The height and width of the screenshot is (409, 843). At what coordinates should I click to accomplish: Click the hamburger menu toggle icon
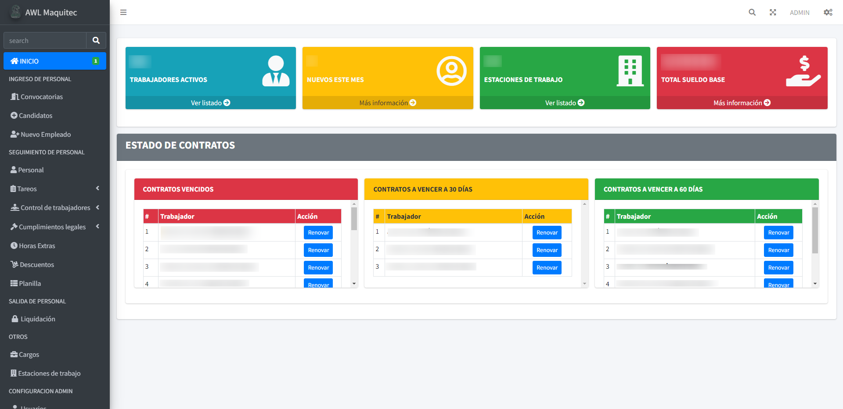(x=123, y=12)
